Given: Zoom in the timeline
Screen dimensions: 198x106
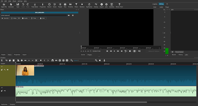Looking at the screenshot, I should point(96,61).
